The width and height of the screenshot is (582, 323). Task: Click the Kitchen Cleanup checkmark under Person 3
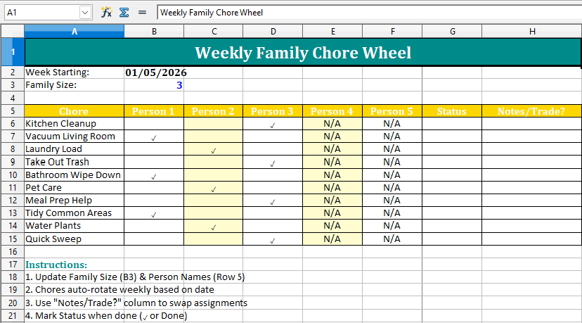(273, 125)
